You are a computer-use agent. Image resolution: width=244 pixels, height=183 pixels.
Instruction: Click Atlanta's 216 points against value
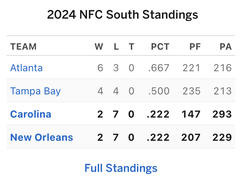coord(223,68)
